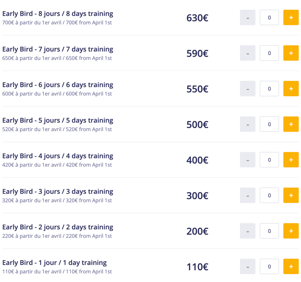Click minus for Early Bird 7 days

[x=248, y=53]
